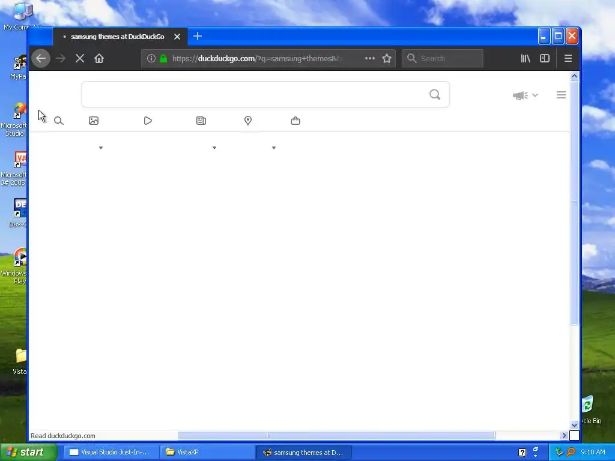
Task: Maximize the Firefox window
Action: tap(558, 37)
